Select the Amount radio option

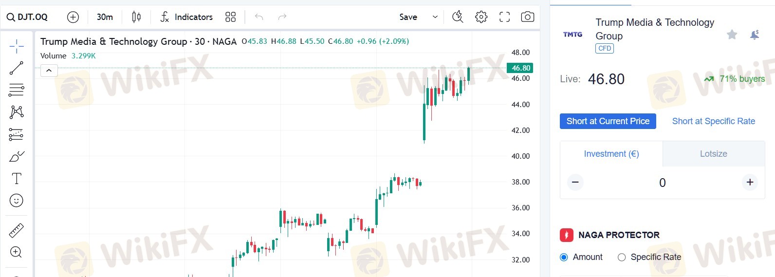point(564,258)
